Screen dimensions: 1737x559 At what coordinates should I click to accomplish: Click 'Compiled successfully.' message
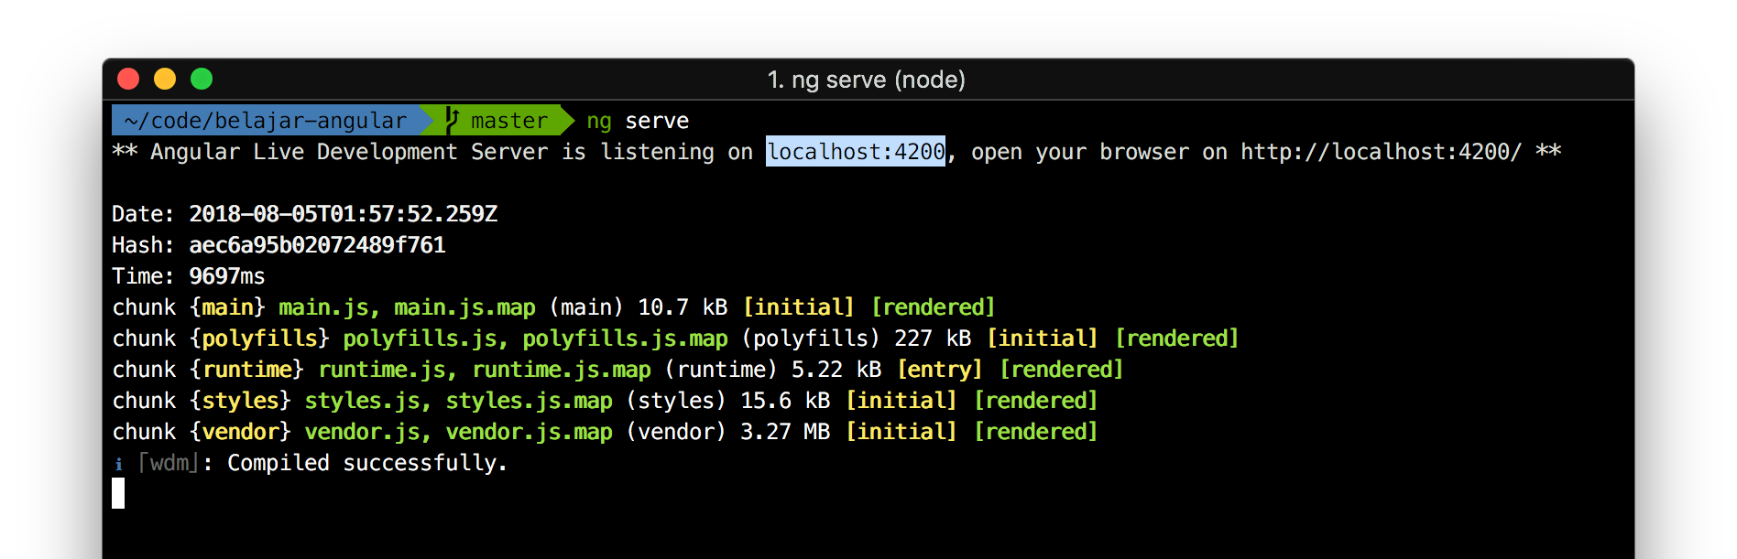click(x=367, y=463)
